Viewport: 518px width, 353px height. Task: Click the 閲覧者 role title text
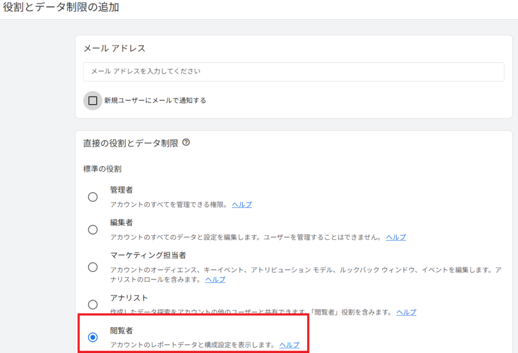pyautogui.click(x=121, y=331)
